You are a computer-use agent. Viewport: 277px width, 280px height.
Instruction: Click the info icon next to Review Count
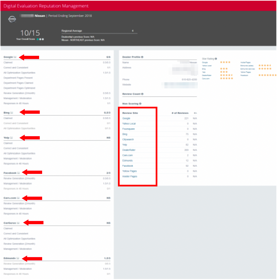pos(142,94)
